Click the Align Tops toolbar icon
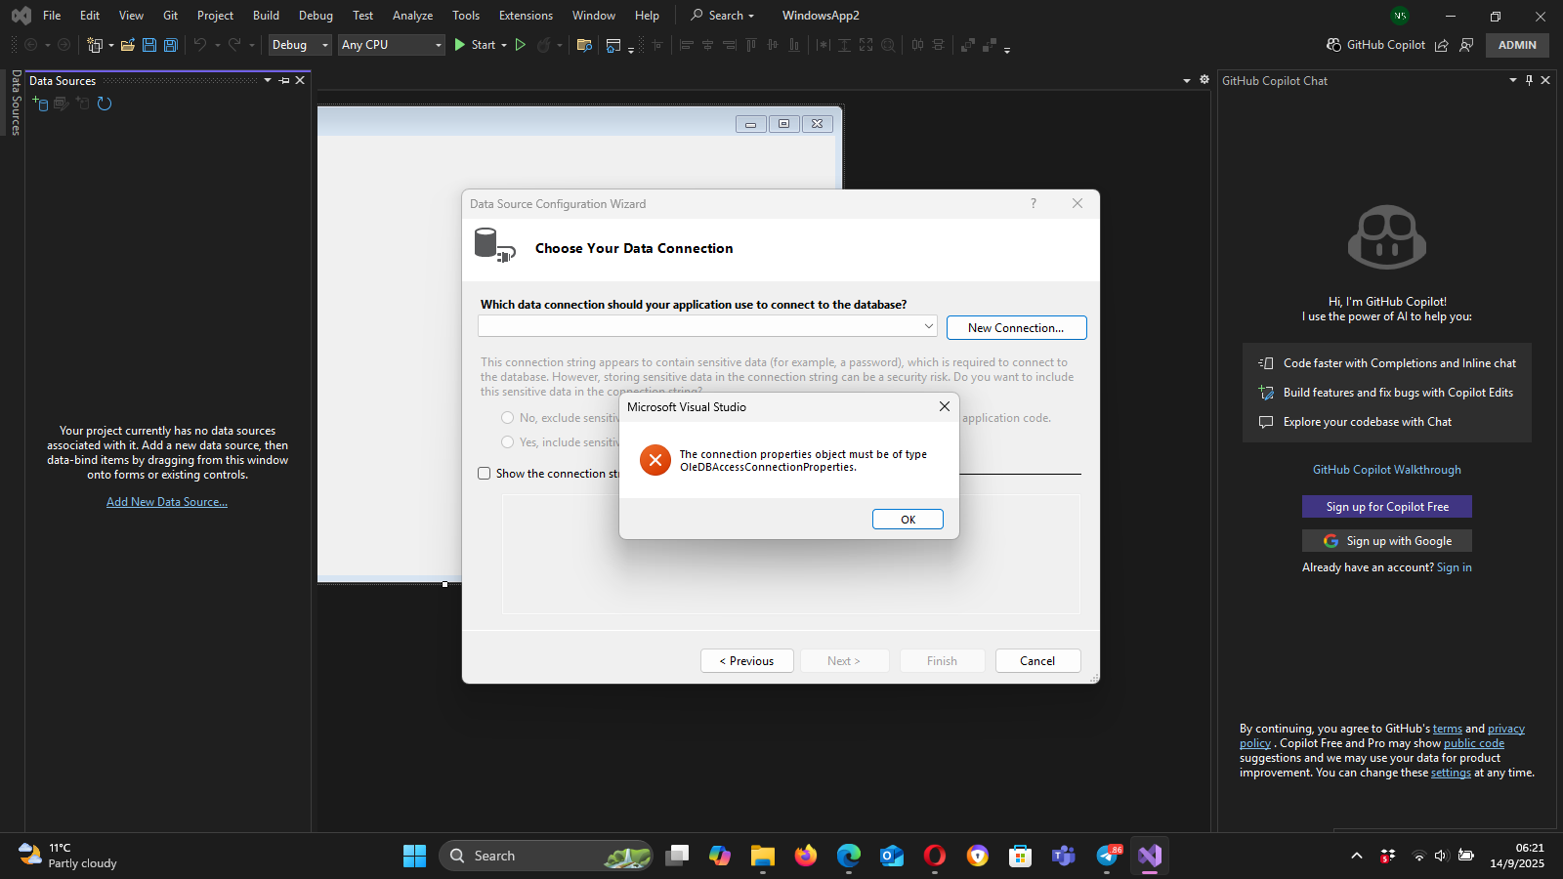1563x879 pixels. pyautogui.click(x=751, y=45)
